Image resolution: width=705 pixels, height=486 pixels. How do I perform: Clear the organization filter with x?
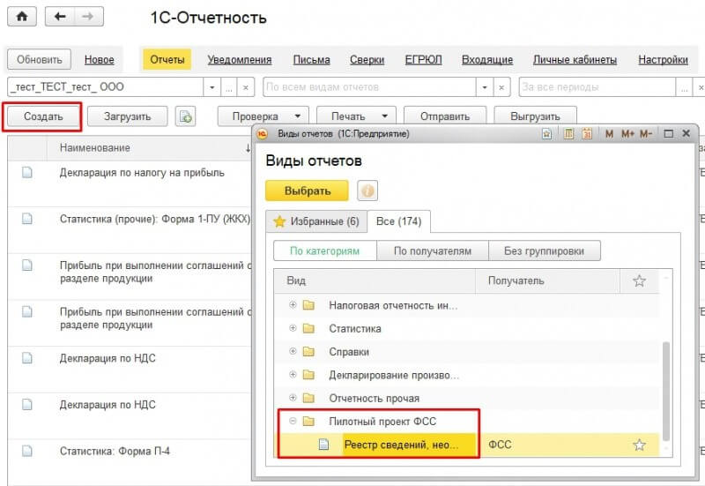click(x=246, y=87)
